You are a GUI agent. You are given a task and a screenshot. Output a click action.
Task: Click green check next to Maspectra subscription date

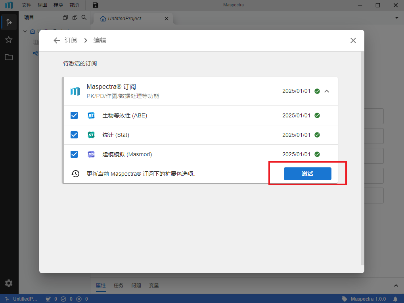[x=317, y=91]
